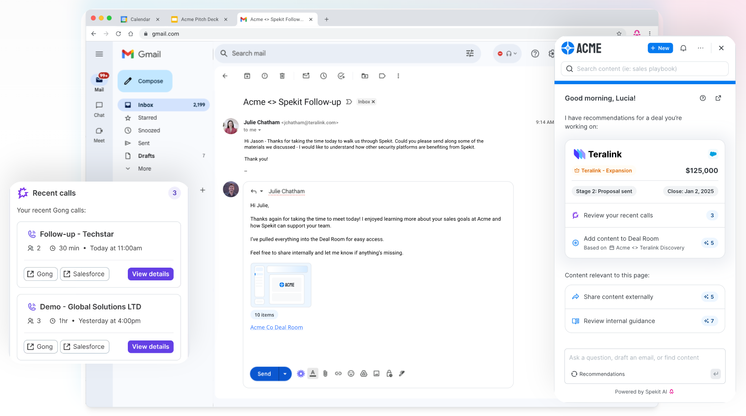
Task: Open the Gmail support help icon
Action: click(535, 54)
